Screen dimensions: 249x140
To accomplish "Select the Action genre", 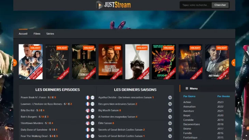I will point(187,102).
